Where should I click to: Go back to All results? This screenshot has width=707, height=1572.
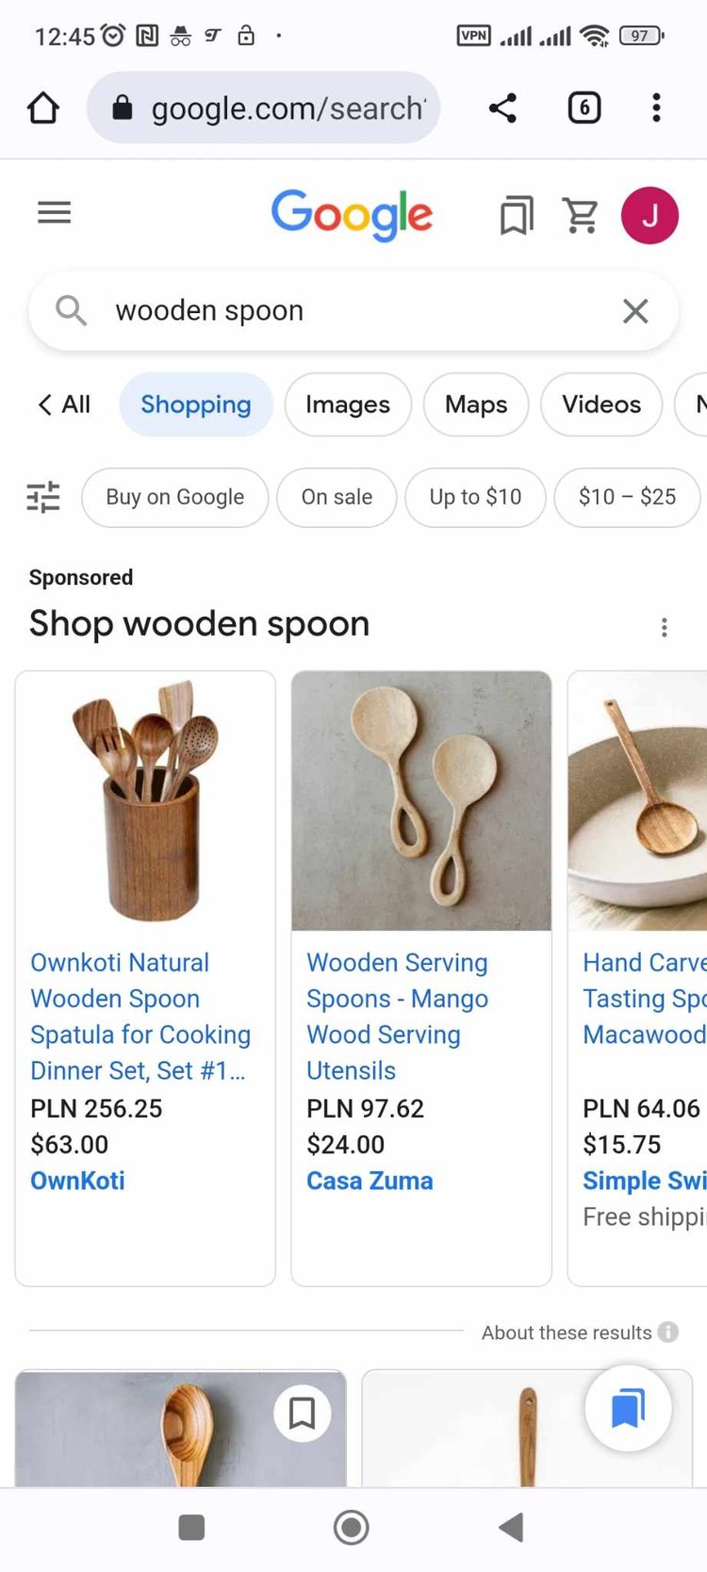point(64,405)
